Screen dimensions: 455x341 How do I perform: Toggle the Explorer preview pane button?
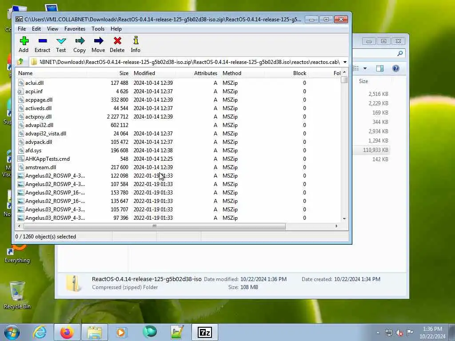click(x=380, y=68)
